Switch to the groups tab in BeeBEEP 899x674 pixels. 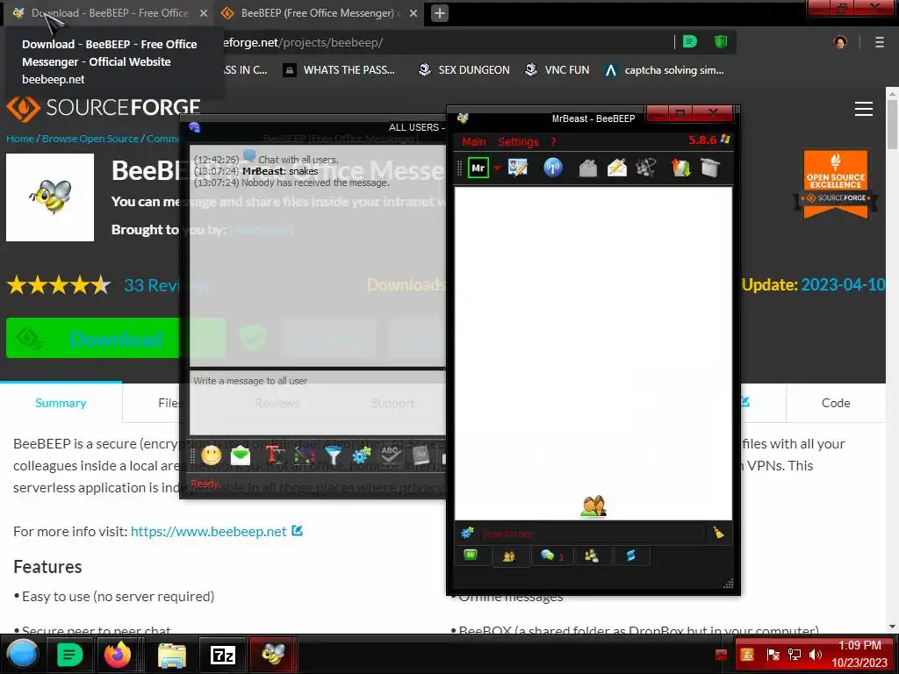pos(591,556)
